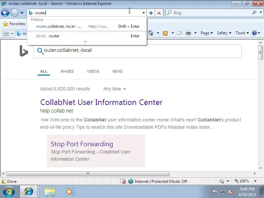Select the history entry router.collabnet,-local
This screenshot has width=264, height=198.
[87, 26]
